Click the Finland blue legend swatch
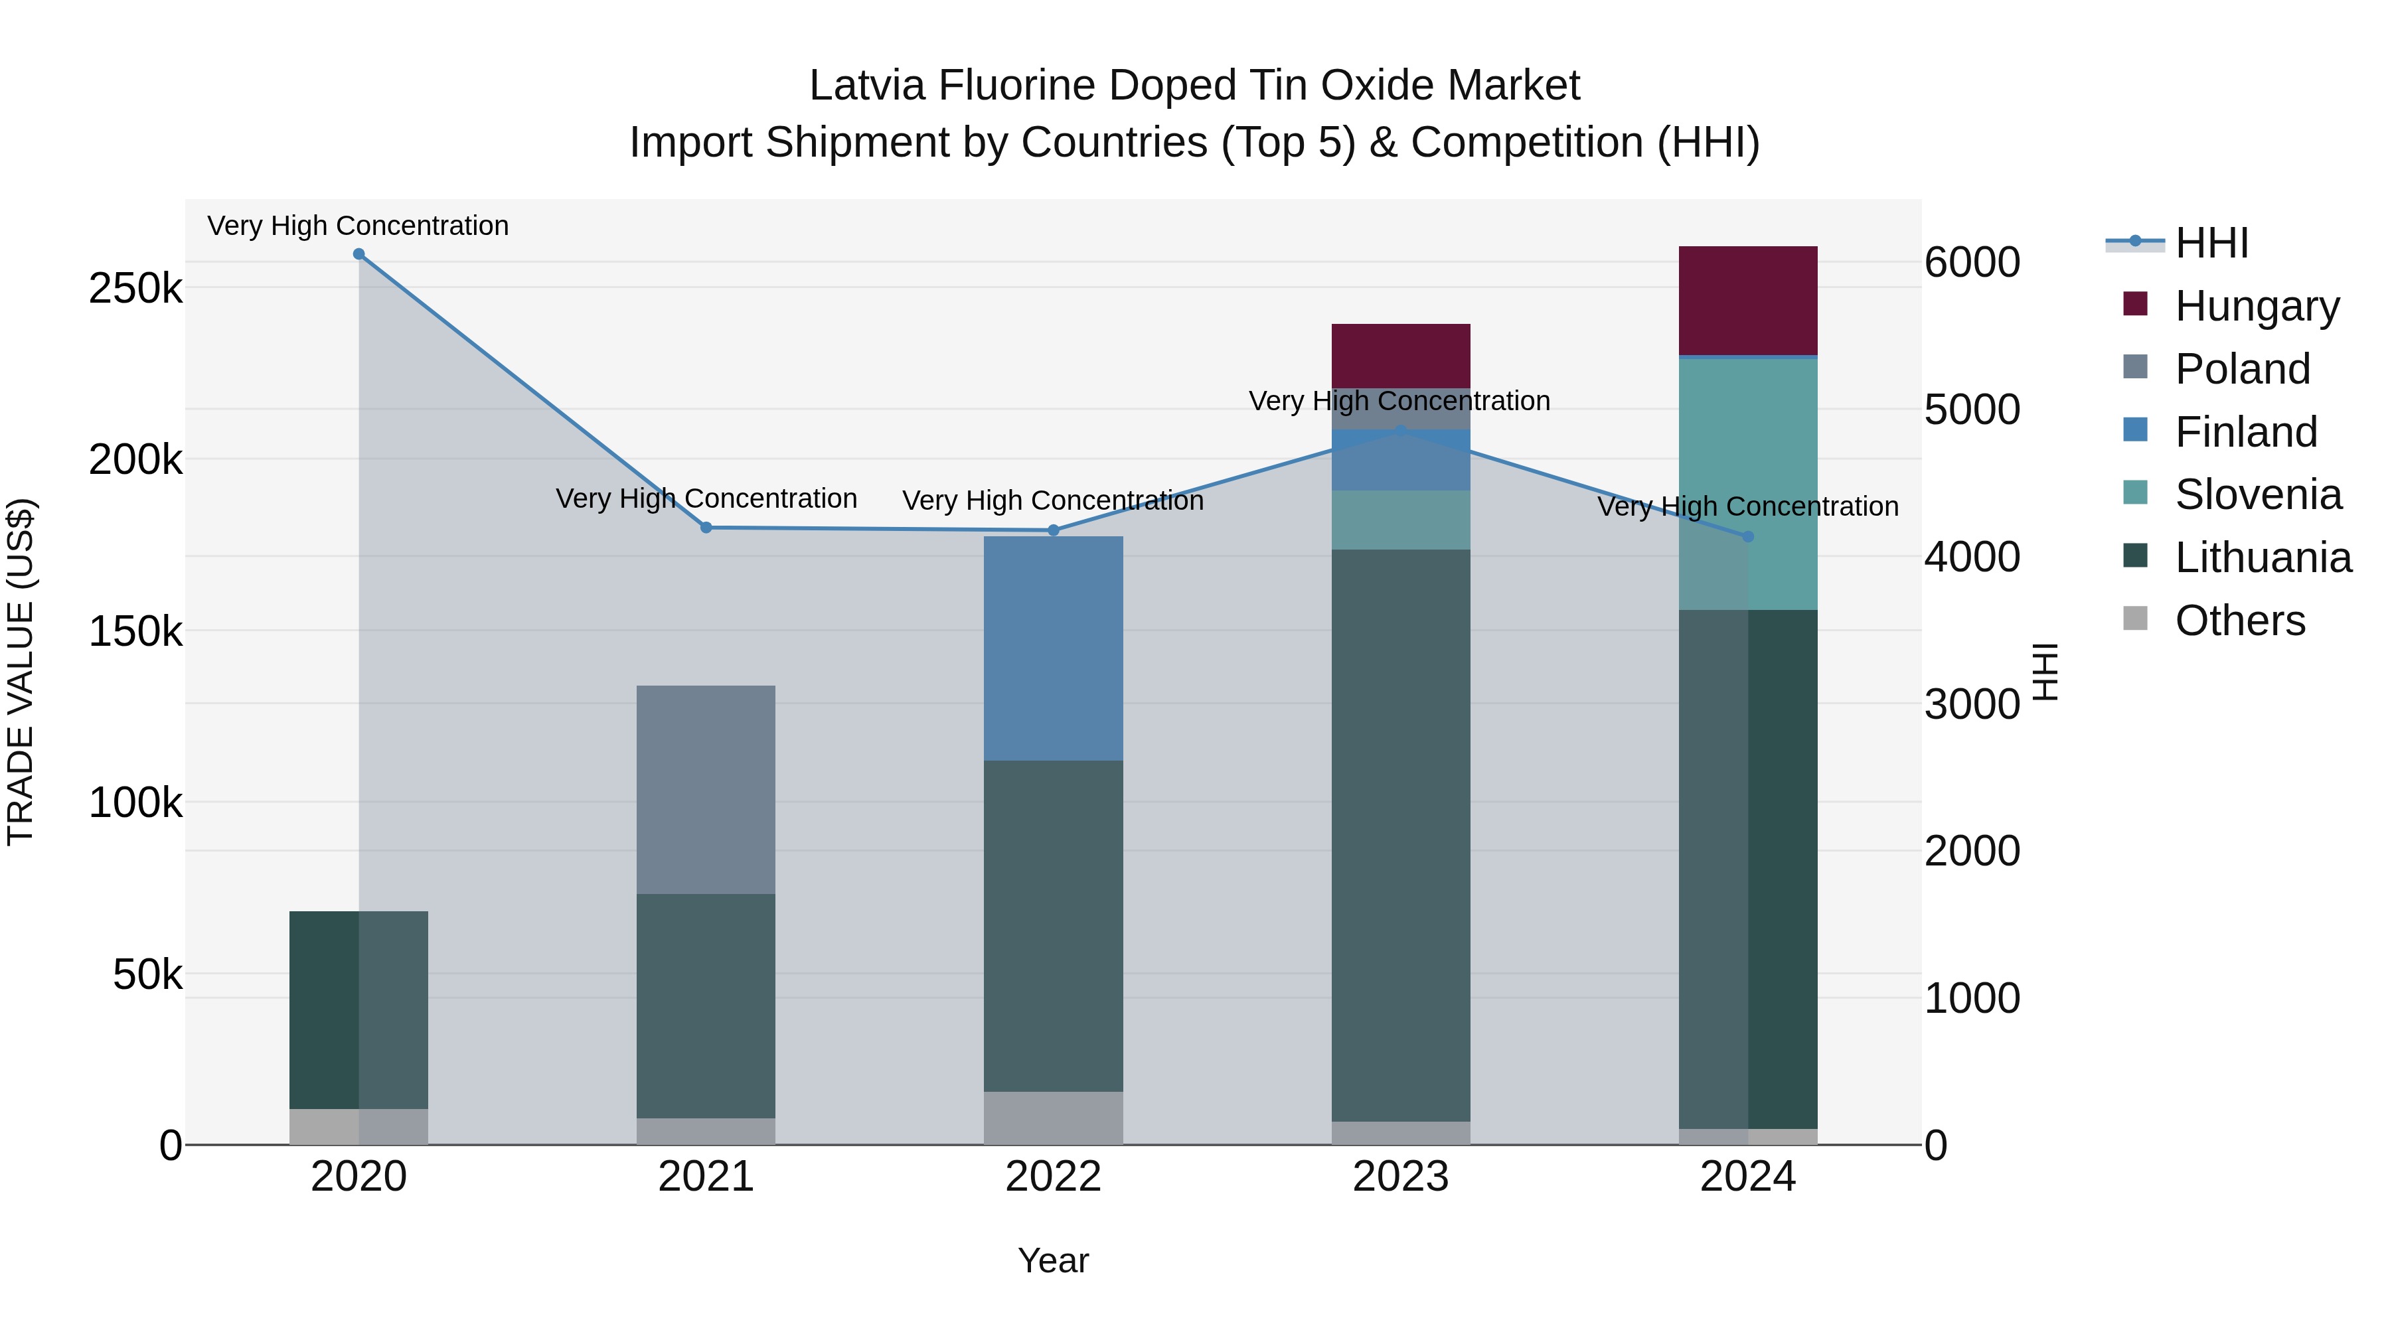Image resolution: width=2390 pixels, height=1344 pixels. (2135, 429)
